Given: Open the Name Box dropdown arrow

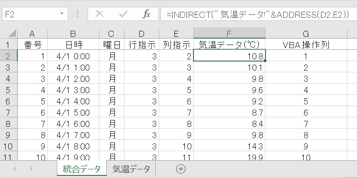Looking at the screenshot, I should pos(62,14).
